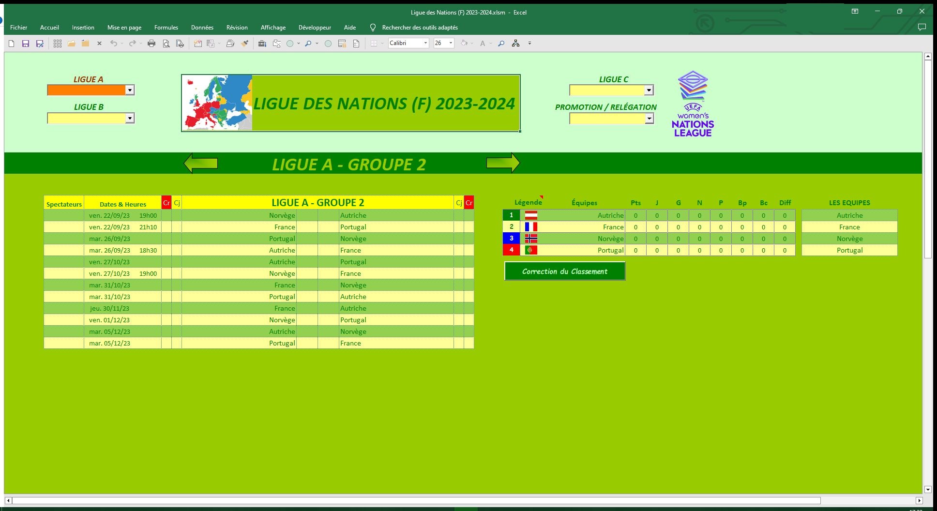Open the Fichier menu

19,28
